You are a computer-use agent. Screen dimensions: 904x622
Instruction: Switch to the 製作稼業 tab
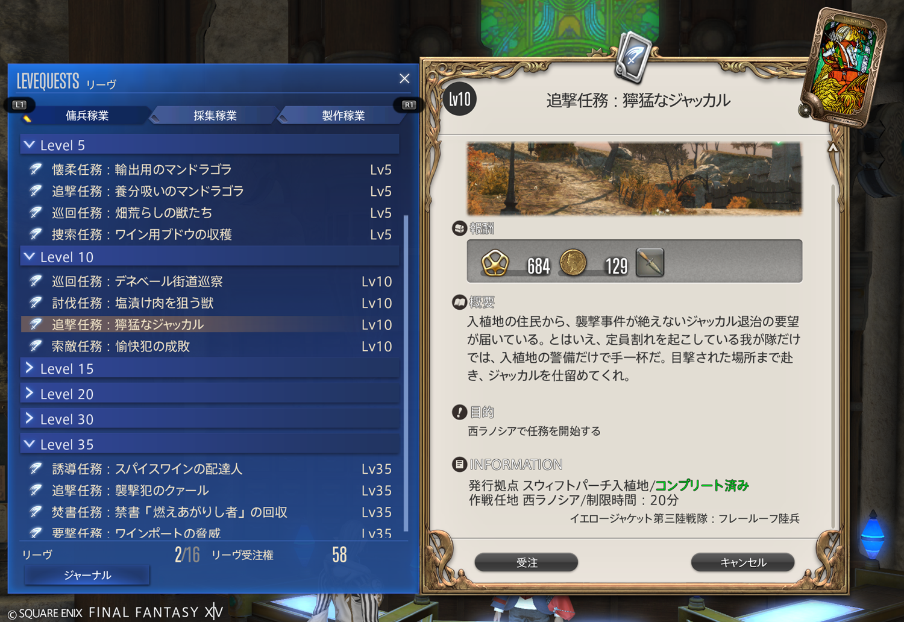[x=343, y=115]
